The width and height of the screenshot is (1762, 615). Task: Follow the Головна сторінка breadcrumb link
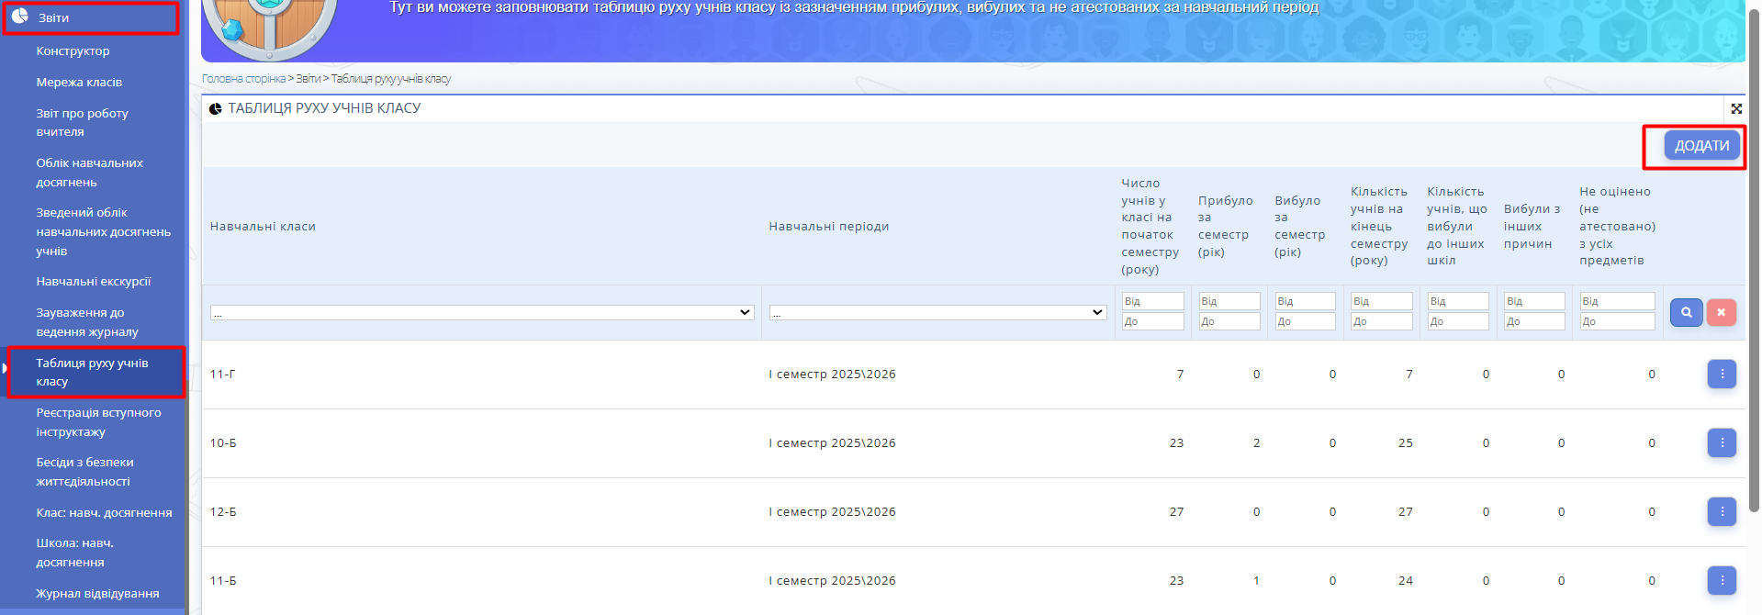243,79
